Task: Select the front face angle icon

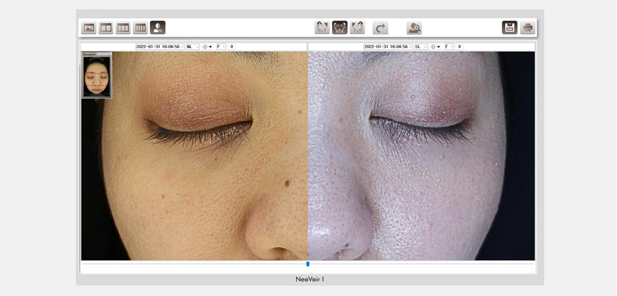Action: pos(340,28)
